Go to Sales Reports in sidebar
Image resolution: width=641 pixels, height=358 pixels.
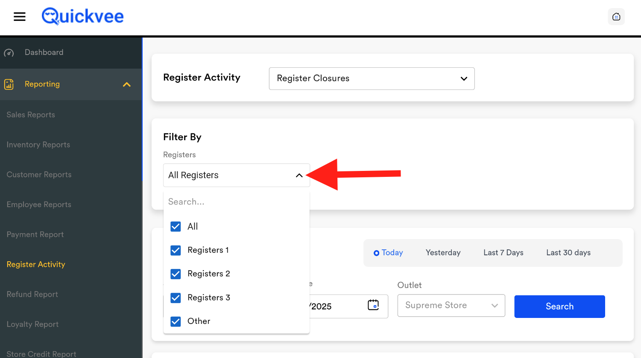coord(31,115)
